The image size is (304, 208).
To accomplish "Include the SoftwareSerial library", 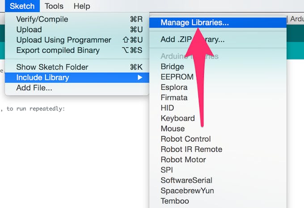I will (x=186, y=180).
